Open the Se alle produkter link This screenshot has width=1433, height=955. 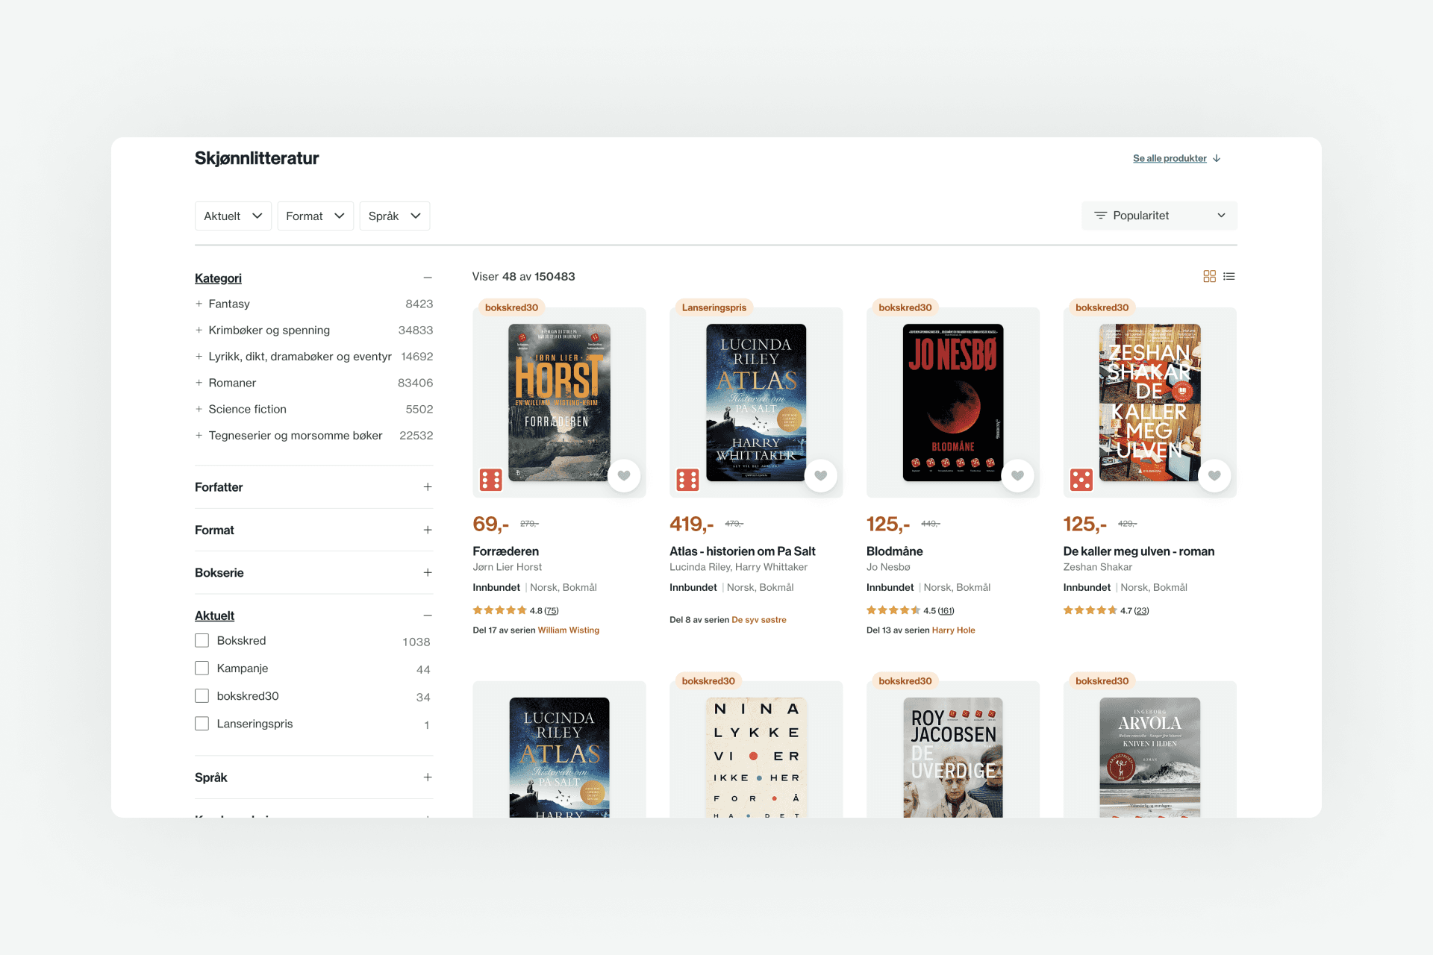(1170, 158)
